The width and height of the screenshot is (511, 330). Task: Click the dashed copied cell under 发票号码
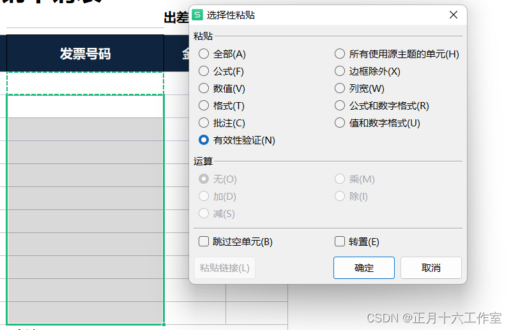pos(85,83)
